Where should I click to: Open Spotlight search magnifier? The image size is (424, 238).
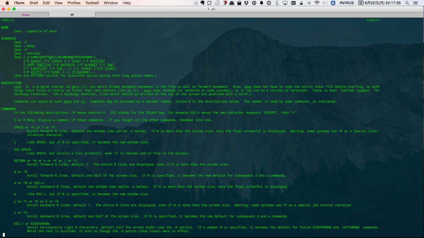tap(407, 3)
